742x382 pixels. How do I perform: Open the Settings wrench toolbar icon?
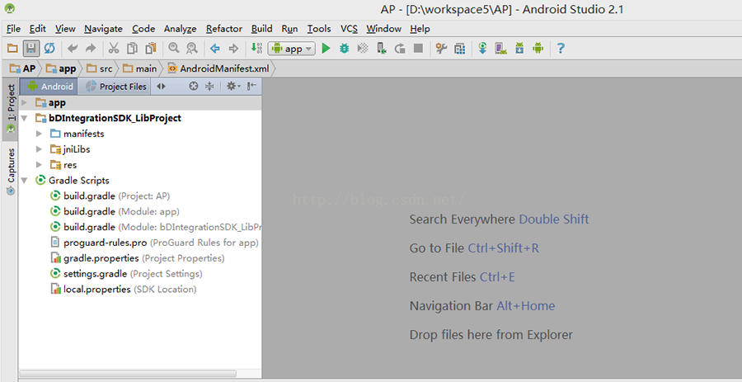441,49
